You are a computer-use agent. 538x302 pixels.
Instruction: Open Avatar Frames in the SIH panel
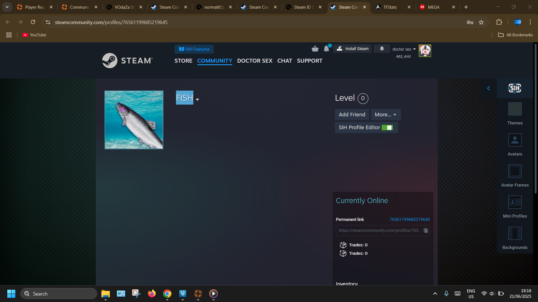click(515, 176)
